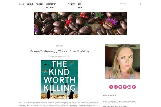
Task: Open the Ted Talk menu item
Action: pyautogui.click(x=80, y=6)
